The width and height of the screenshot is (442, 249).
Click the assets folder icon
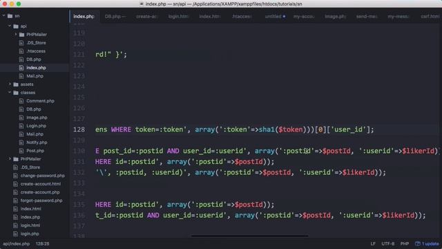16,84
